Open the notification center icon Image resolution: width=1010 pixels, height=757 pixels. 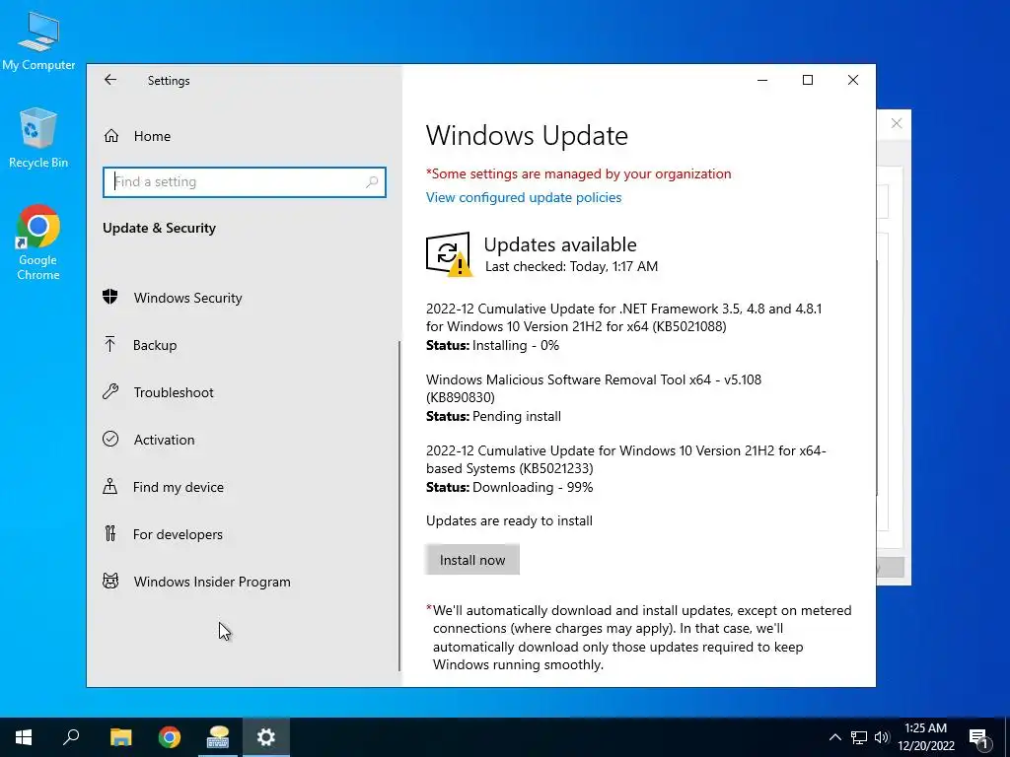978,737
